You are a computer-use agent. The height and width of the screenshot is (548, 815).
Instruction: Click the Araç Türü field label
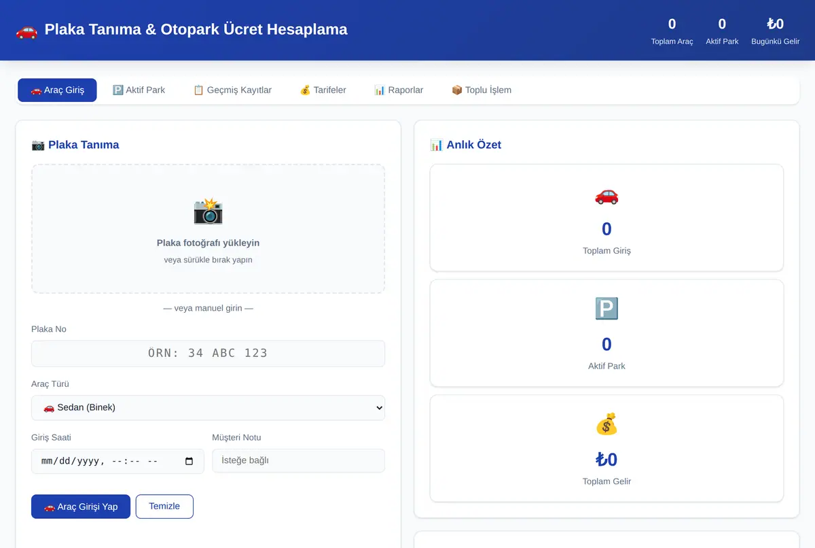[50, 384]
